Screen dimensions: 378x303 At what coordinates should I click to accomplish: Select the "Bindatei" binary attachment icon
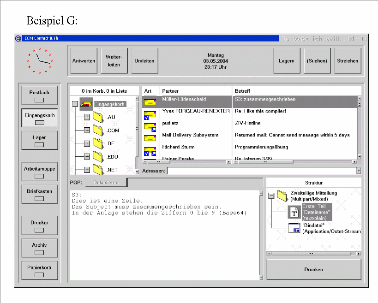tap(294, 227)
